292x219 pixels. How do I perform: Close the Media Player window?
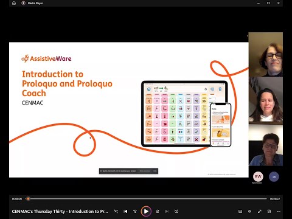tap(279, 3)
